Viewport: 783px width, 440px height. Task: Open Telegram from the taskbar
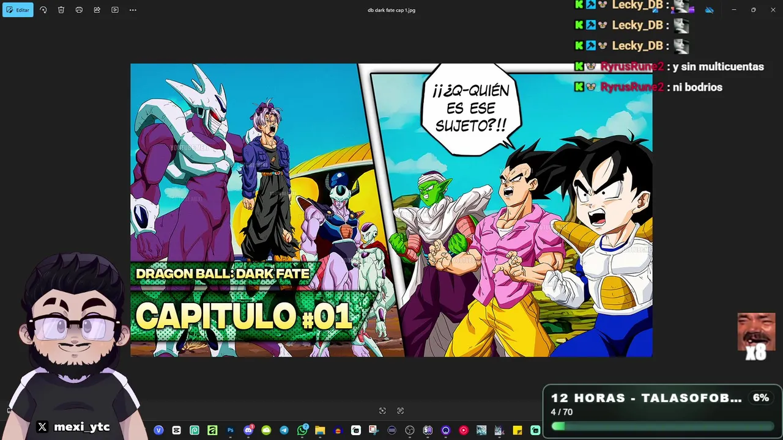[284, 430]
